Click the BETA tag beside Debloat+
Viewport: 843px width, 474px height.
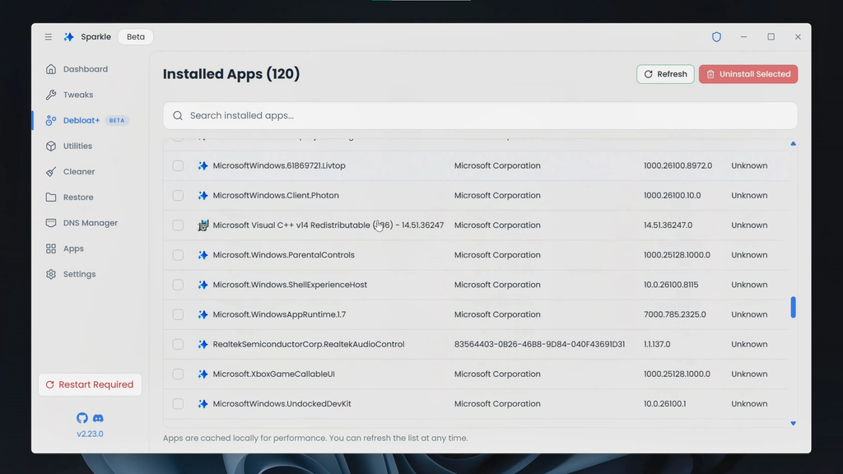tap(117, 120)
